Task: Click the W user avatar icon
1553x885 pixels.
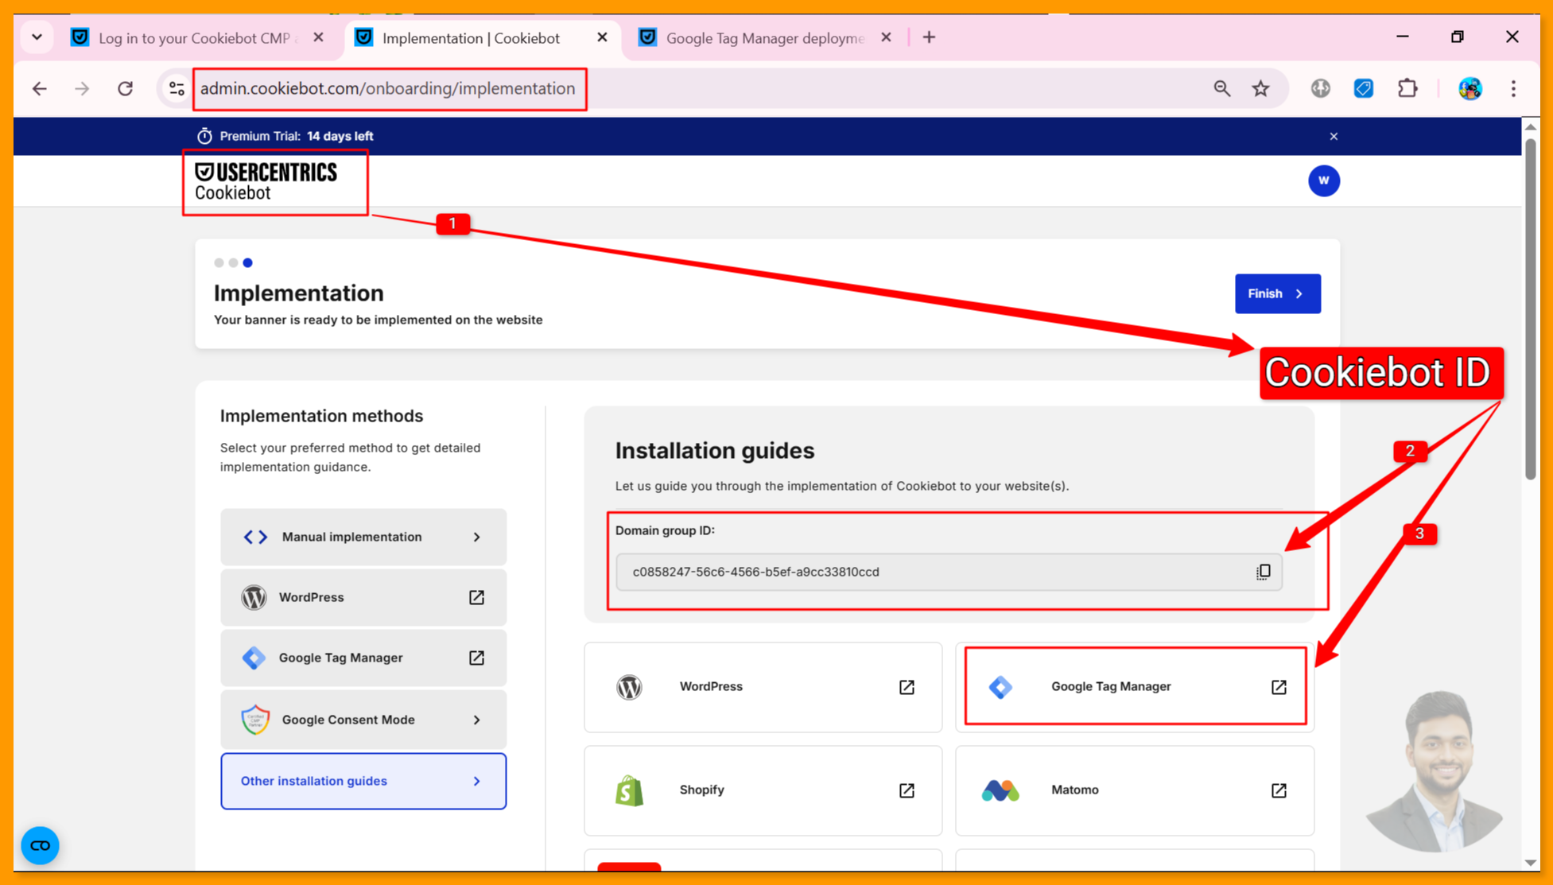Action: pyautogui.click(x=1323, y=180)
